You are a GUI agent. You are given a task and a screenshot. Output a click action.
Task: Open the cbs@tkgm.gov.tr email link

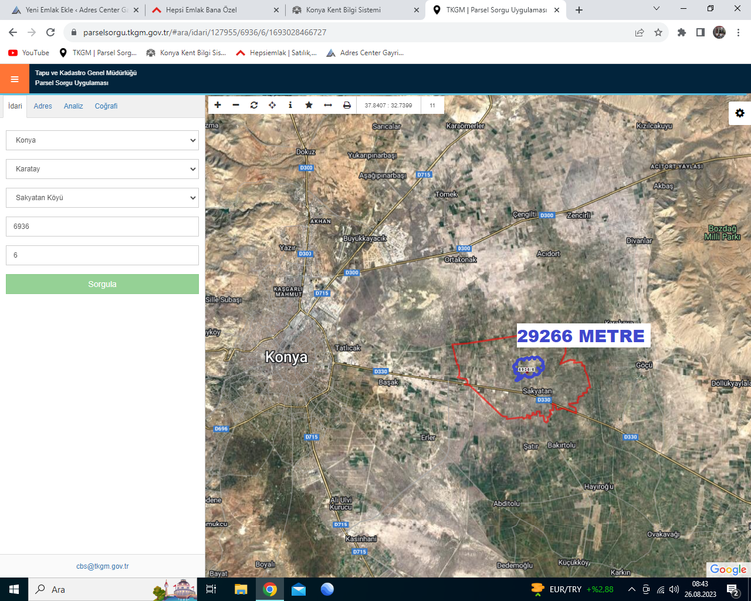102,566
